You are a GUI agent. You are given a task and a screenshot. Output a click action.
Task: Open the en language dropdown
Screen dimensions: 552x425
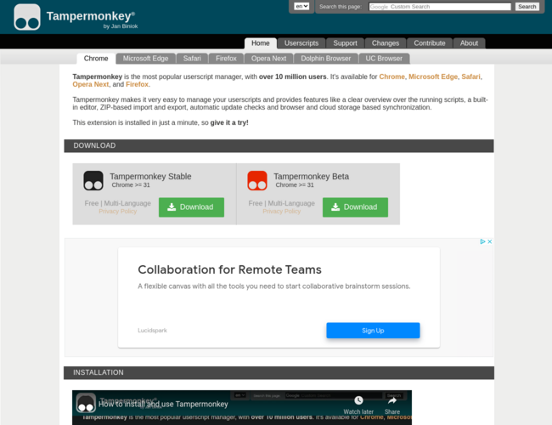tap(301, 6)
